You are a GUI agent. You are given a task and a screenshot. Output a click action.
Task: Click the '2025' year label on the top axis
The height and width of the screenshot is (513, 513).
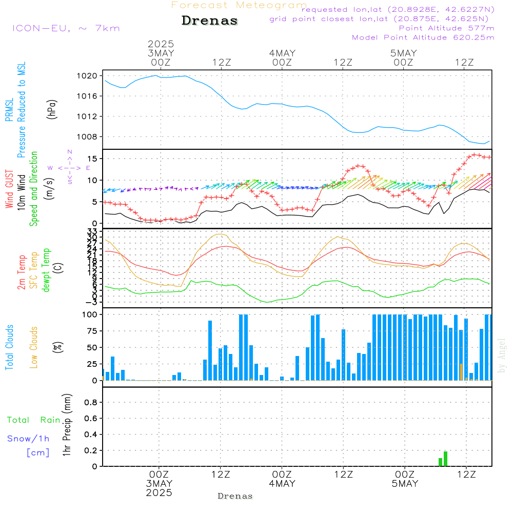point(161,44)
